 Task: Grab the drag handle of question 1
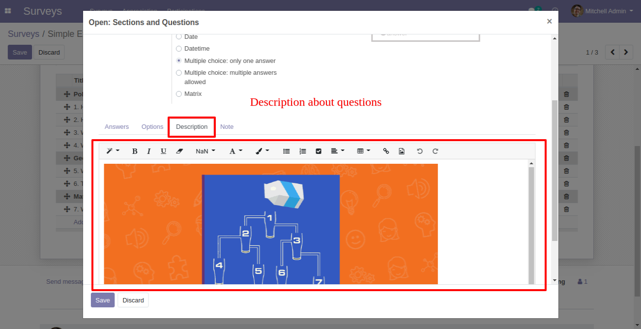tap(67, 107)
